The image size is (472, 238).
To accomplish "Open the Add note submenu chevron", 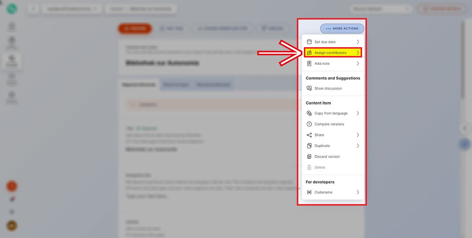I will tap(358, 64).
